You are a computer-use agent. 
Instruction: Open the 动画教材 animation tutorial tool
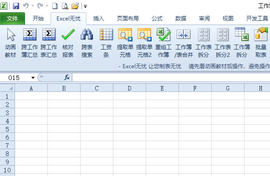click(10, 43)
